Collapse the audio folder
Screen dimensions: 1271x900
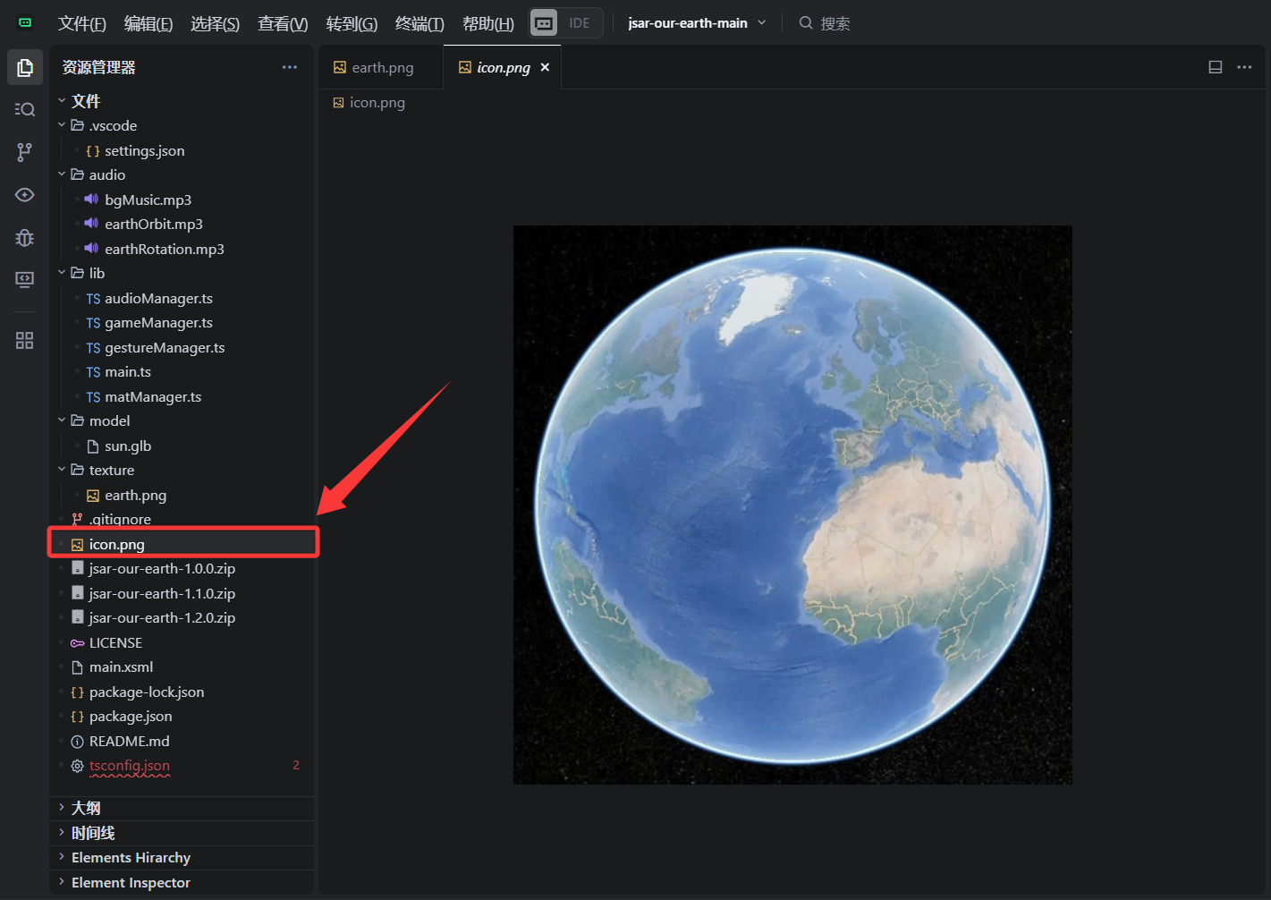click(x=106, y=175)
